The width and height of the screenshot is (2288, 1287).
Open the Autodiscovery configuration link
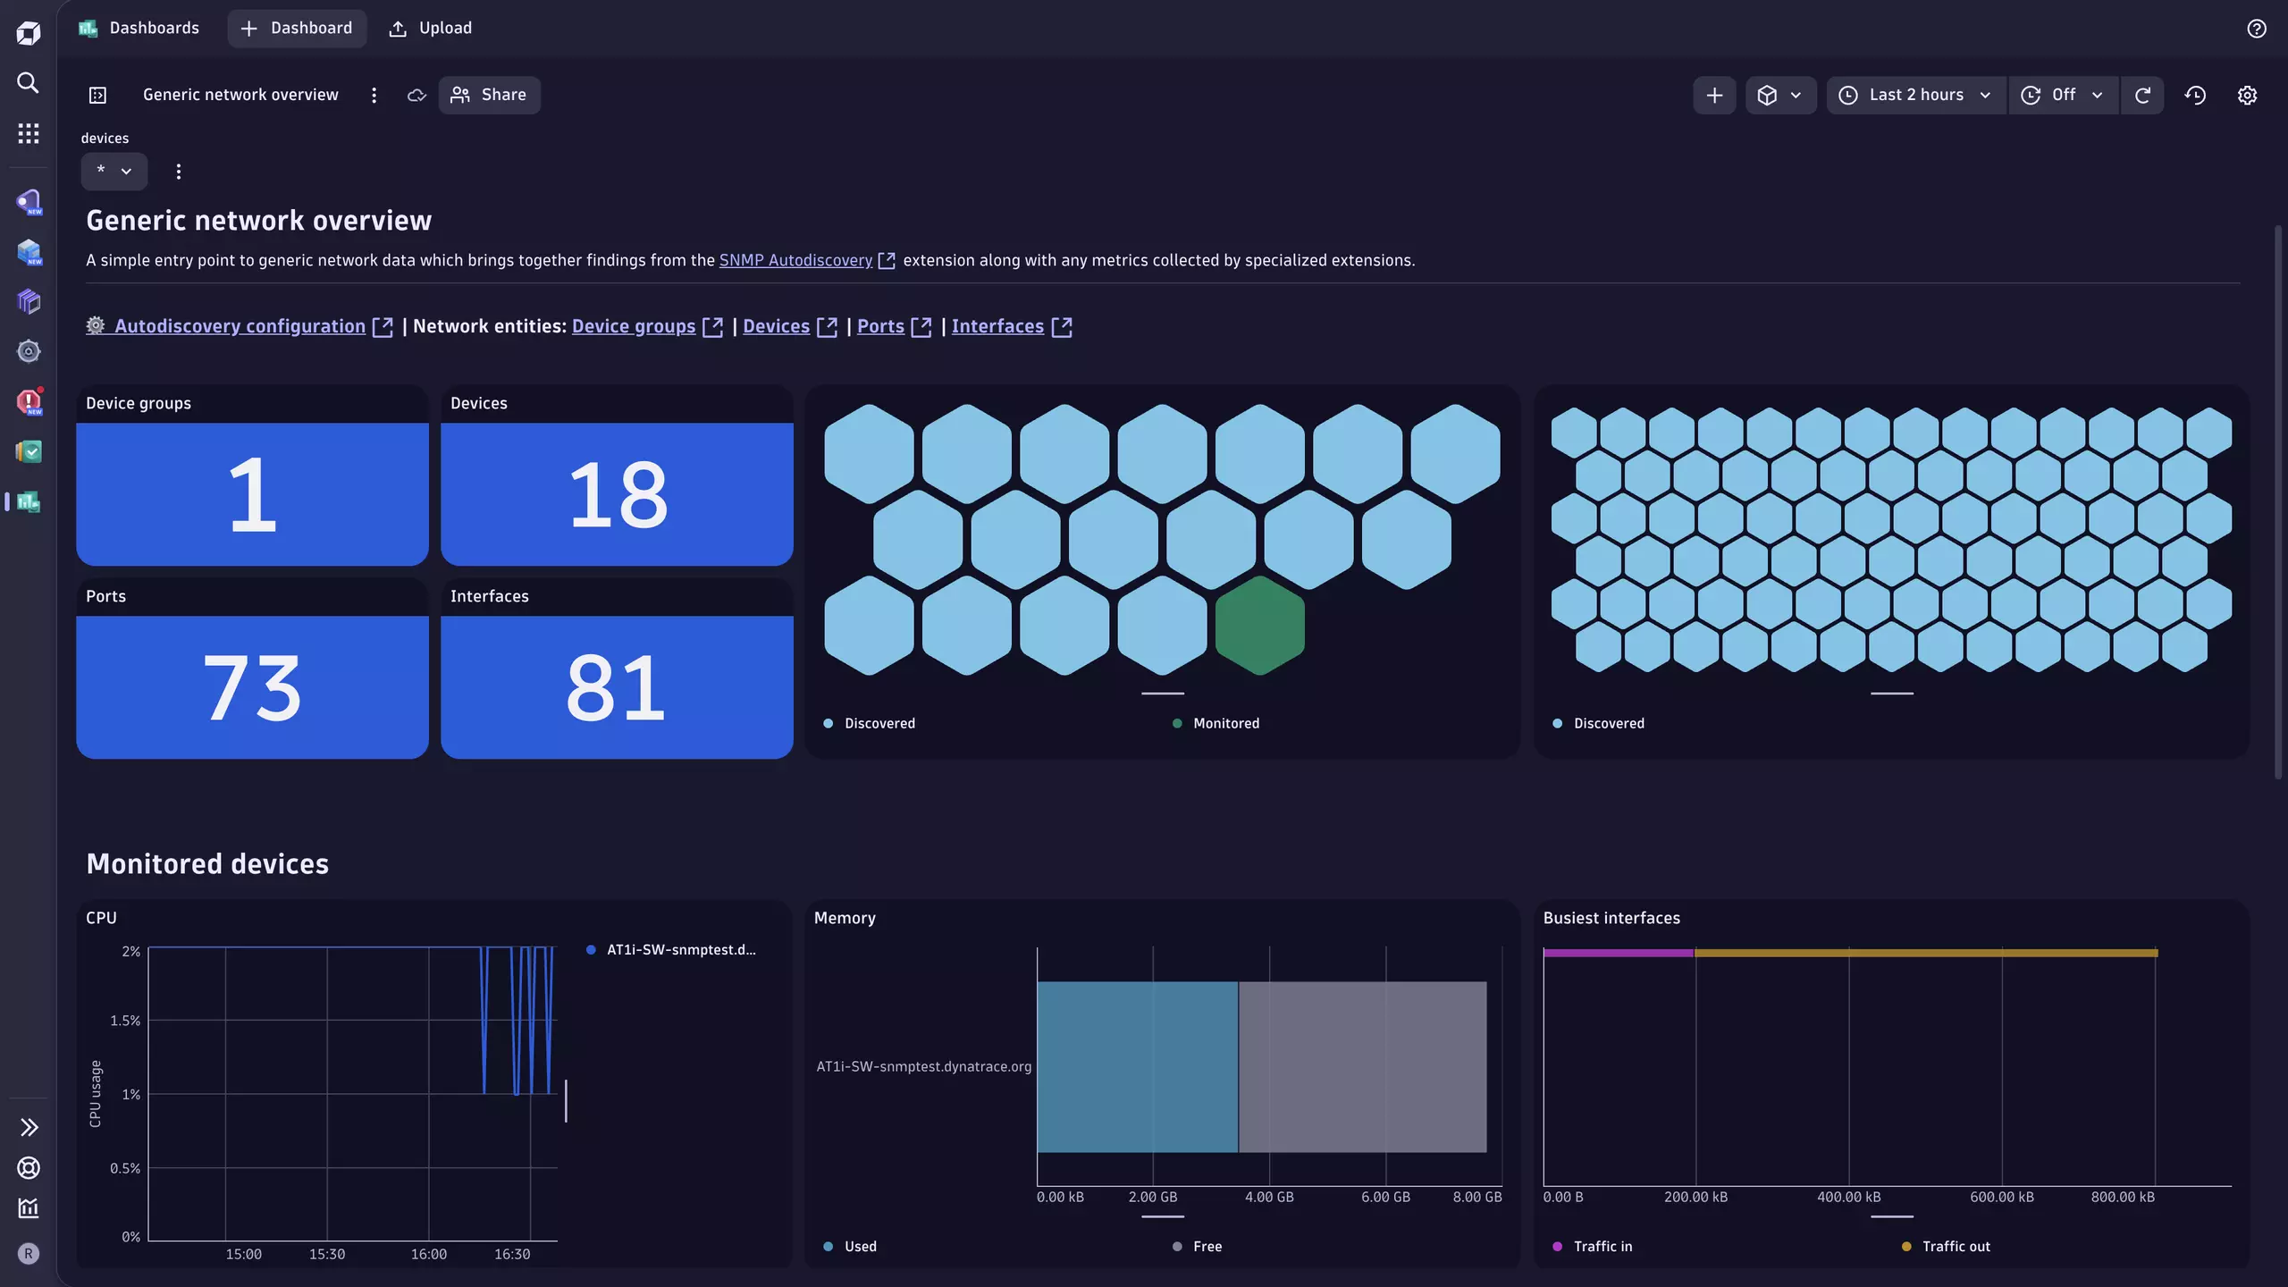click(x=240, y=325)
